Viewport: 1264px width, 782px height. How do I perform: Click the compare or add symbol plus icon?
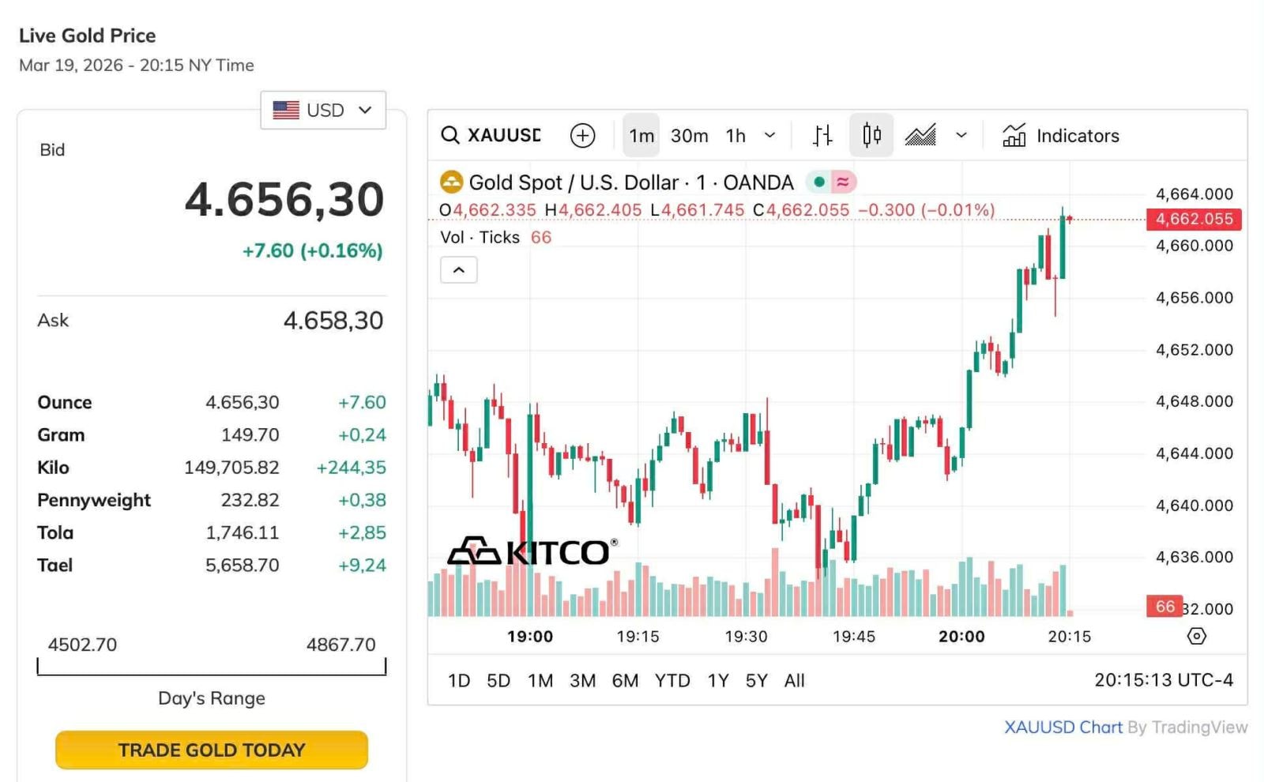(582, 136)
